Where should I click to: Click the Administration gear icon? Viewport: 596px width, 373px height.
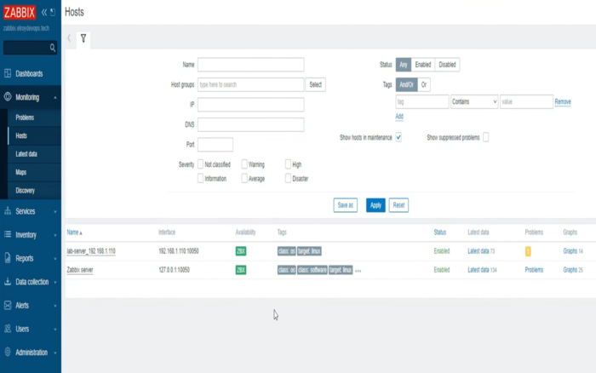[x=8, y=352]
